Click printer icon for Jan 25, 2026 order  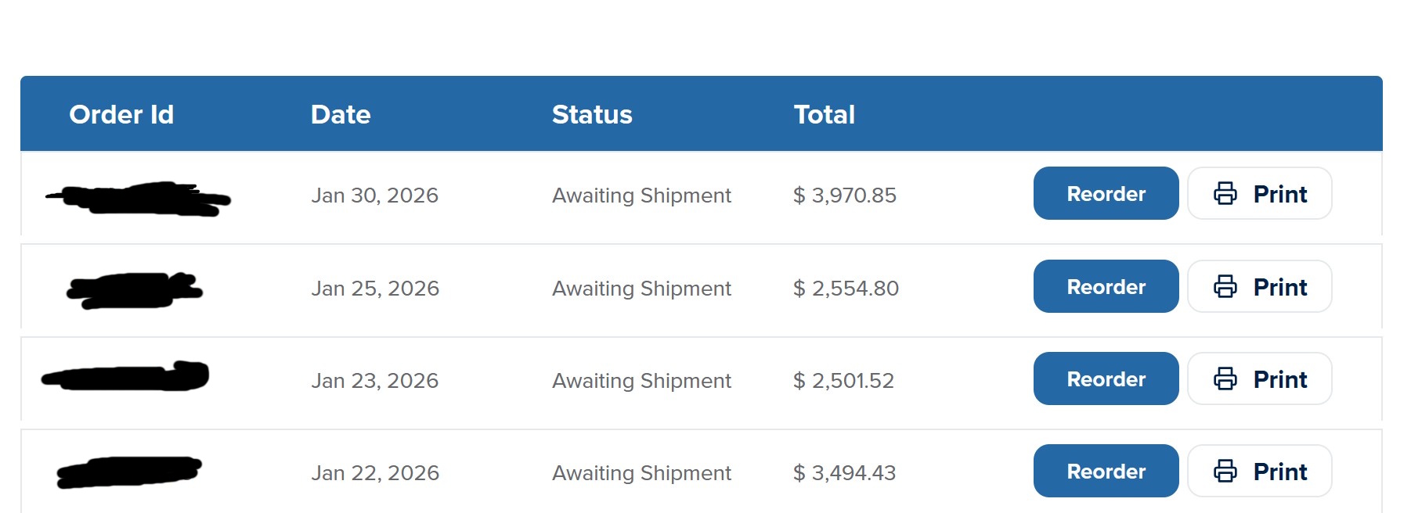pyautogui.click(x=1225, y=286)
